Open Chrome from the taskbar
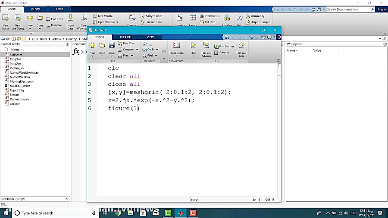The image size is (388, 218). point(118,213)
